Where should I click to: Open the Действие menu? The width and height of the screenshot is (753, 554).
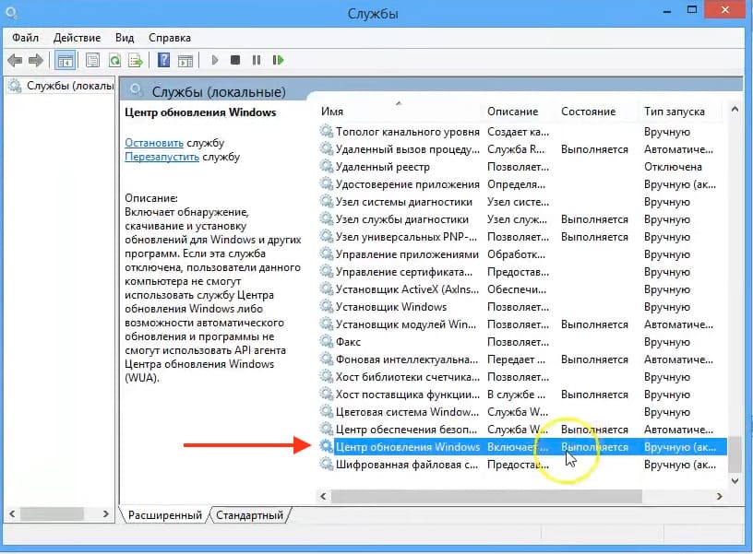pyautogui.click(x=78, y=38)
